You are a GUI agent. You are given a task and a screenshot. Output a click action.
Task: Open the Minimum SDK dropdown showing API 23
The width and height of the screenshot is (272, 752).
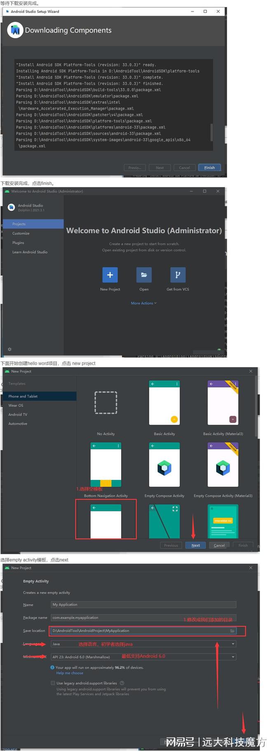(x=143, y=657)
